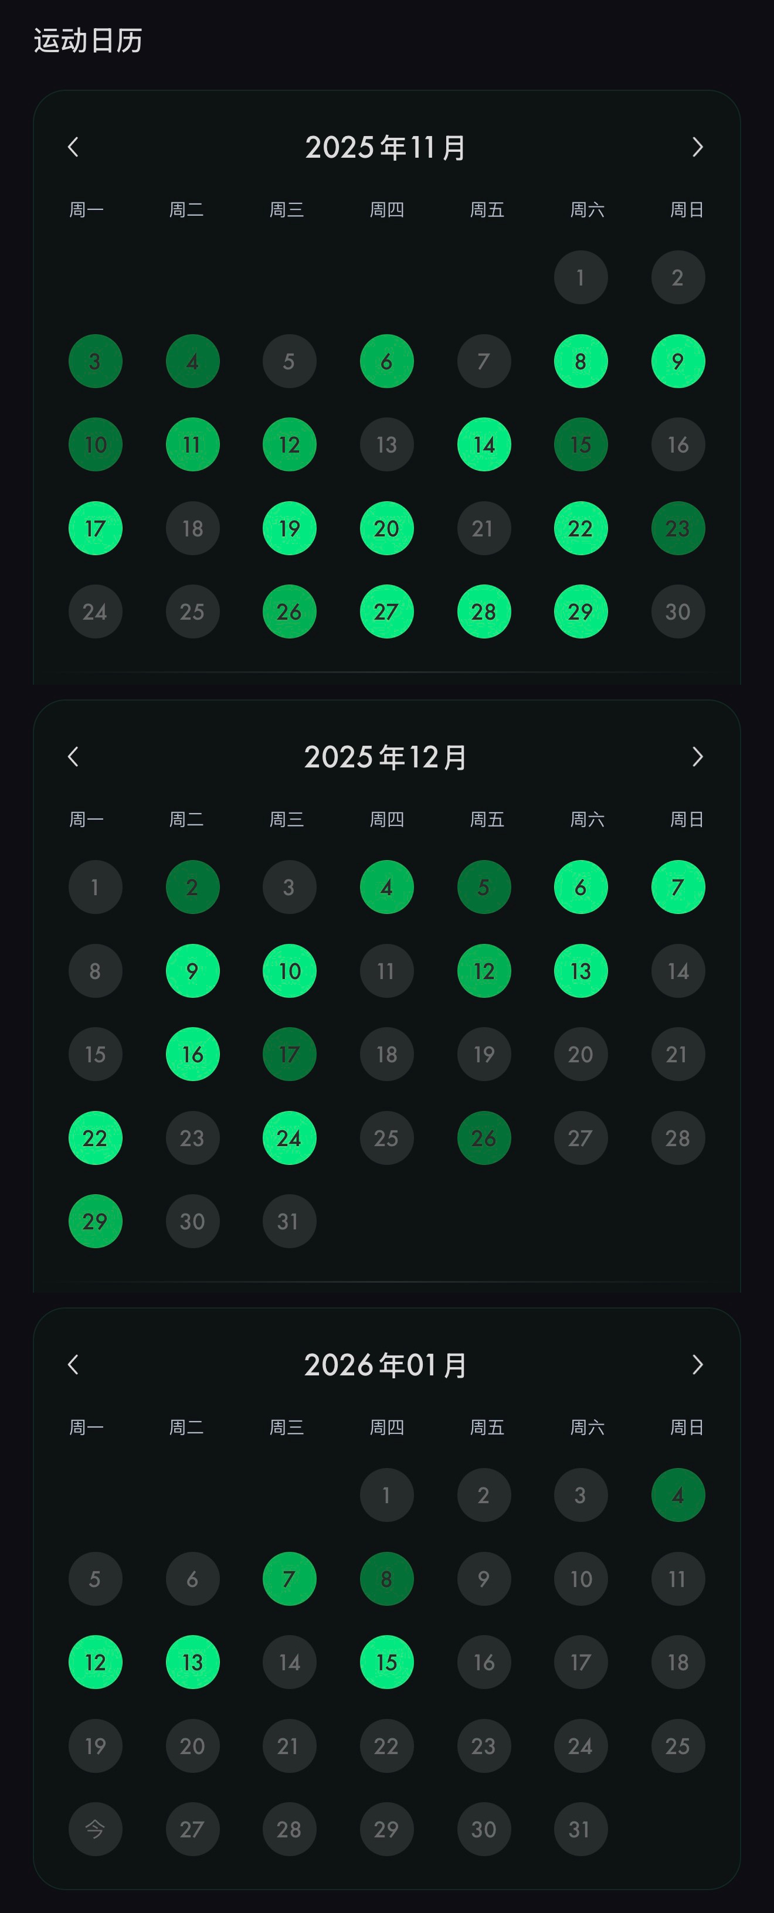Select December 7 bright green day
The height and width of the screenshot is (1913, 774).
coord(677,888)
